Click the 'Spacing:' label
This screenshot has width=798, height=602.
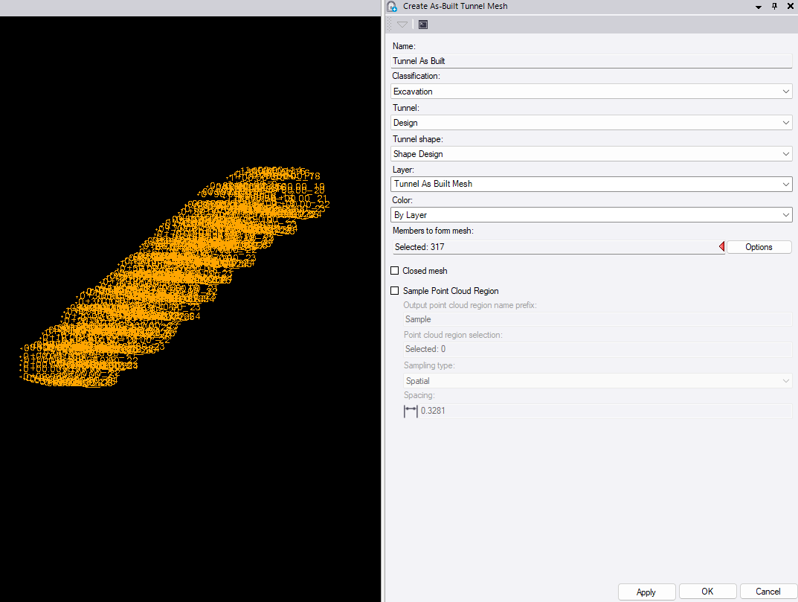pyautogui.click(x=419, y=395)
